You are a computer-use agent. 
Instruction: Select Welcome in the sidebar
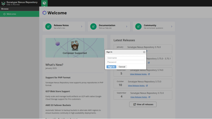(x=20, y=14)
